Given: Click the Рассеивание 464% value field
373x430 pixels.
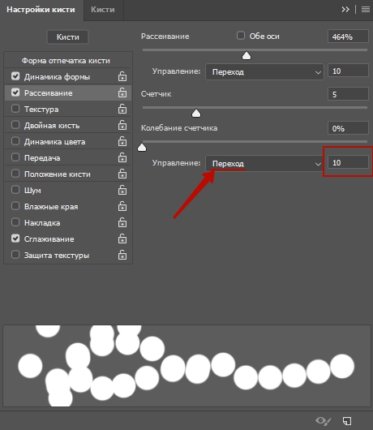Looking at the screenshot, I should [348, 37].
